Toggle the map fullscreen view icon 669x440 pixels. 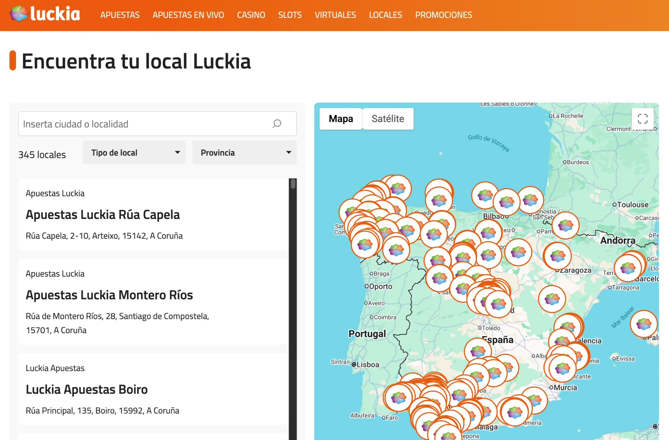click(x=643, y=119)
